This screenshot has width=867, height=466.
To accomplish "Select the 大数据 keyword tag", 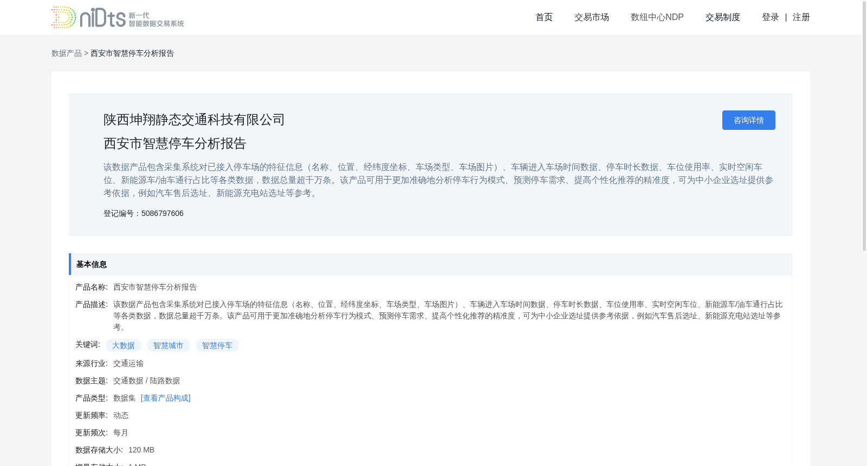I will tap(124, 345).
